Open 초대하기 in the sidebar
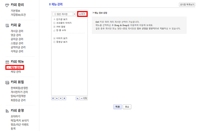Viewport: 199px width, 131px height. 15,116
